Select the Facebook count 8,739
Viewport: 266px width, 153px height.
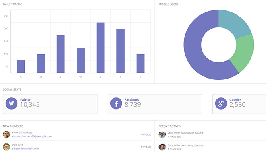click(133, 105)
